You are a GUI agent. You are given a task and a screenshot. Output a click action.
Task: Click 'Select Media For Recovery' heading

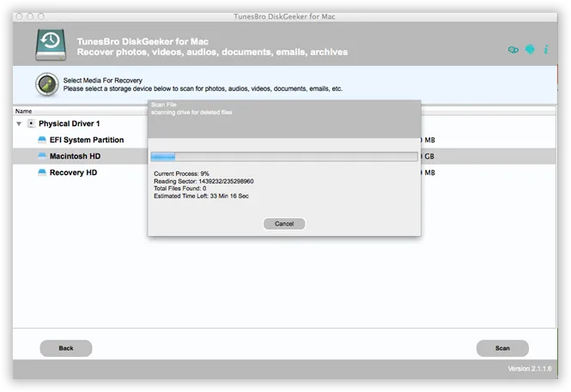coord(103,81)
